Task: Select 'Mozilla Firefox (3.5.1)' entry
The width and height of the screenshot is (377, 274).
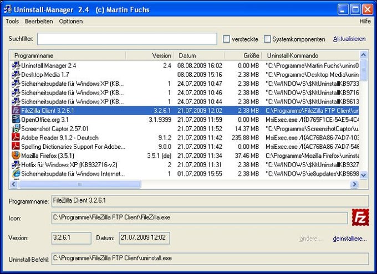Action: (185, 156)
